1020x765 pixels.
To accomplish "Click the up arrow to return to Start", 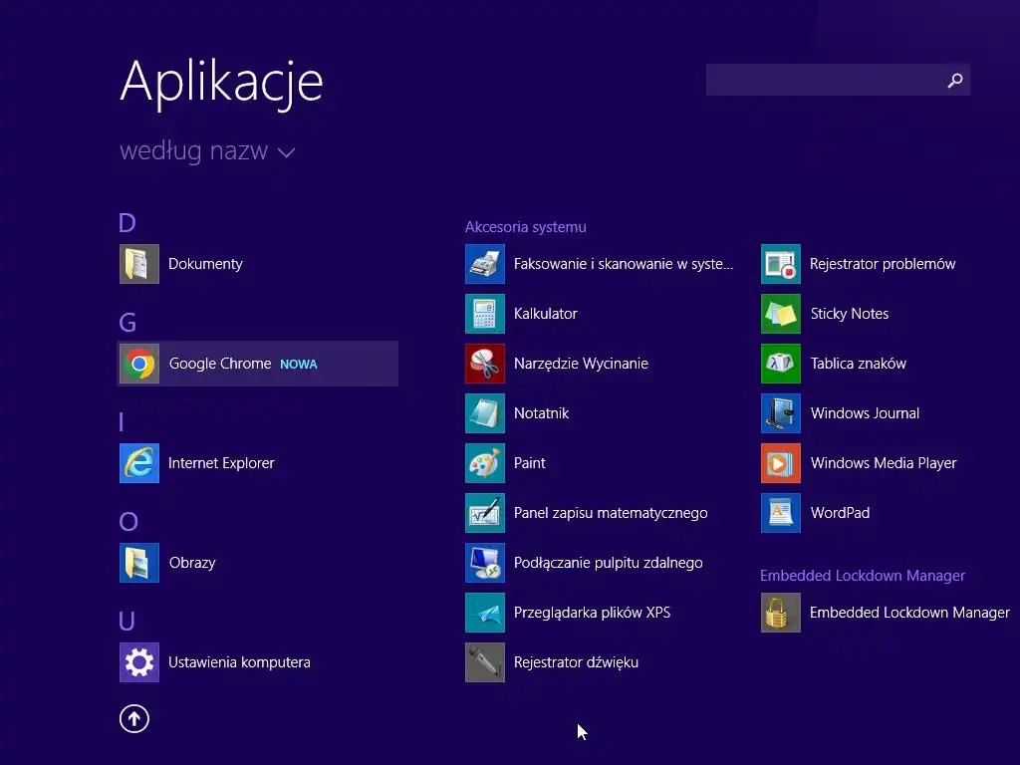I will [x=134, y=719].
